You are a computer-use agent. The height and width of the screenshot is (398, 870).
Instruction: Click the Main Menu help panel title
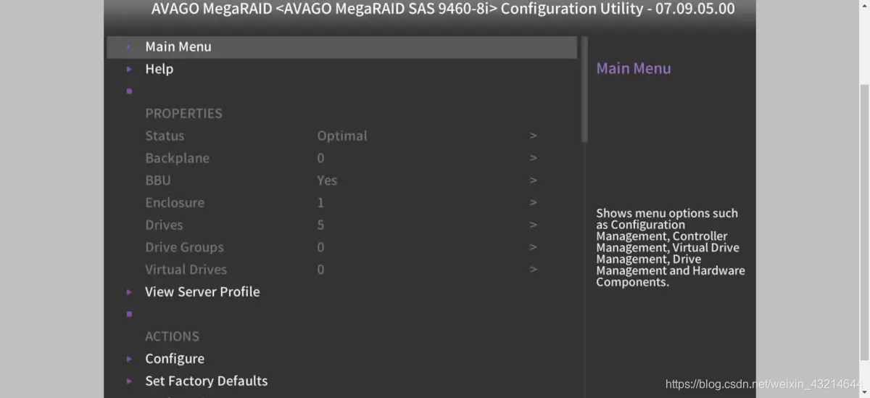click(634, 68)
